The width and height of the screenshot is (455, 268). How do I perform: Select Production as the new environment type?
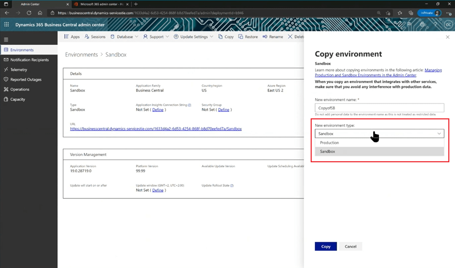click(329, 142)
